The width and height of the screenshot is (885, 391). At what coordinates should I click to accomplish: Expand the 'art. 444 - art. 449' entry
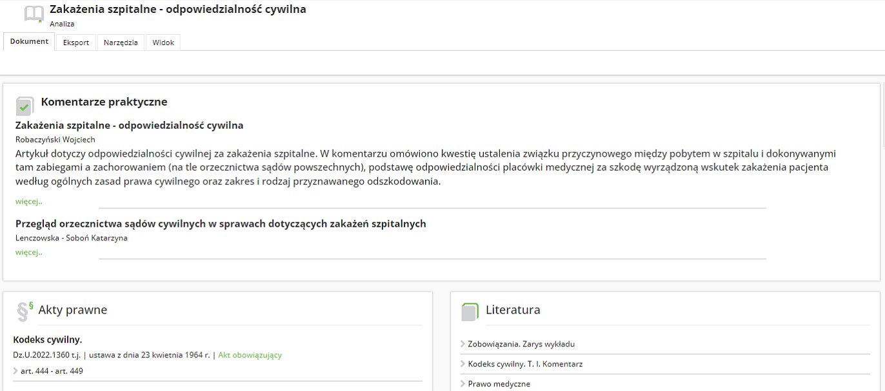click(x=52, y=371)
